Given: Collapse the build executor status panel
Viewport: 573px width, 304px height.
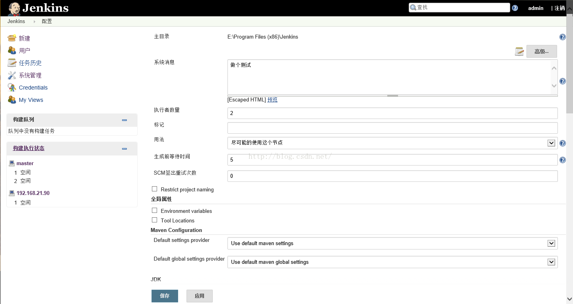Looking at the screenshot, I should (124, 149).
